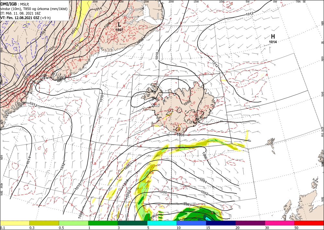Click the '0.5' legend scale value
324x230 pixels.
point(61,227)
